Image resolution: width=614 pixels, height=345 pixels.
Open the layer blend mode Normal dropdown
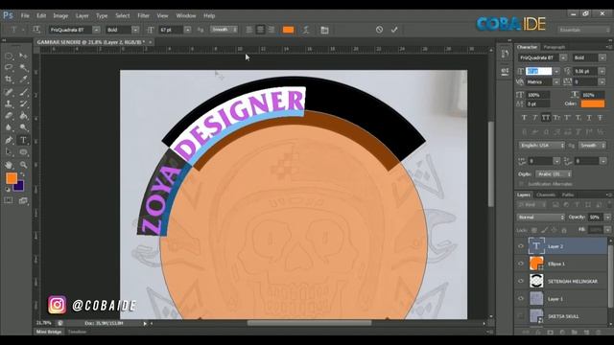[541, 218]
